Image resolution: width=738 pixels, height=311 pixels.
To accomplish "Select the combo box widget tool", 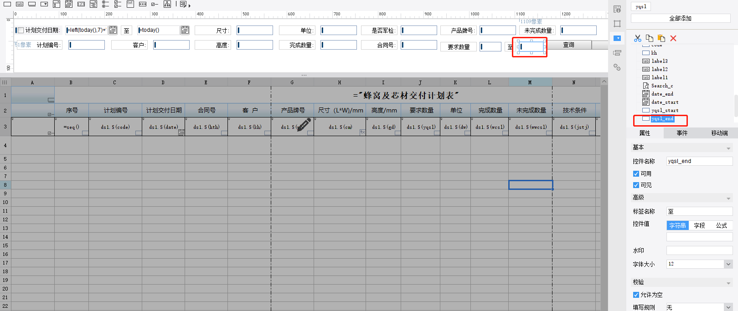I will [44, 4].
